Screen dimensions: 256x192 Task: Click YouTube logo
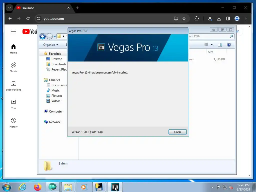(29, 31)
